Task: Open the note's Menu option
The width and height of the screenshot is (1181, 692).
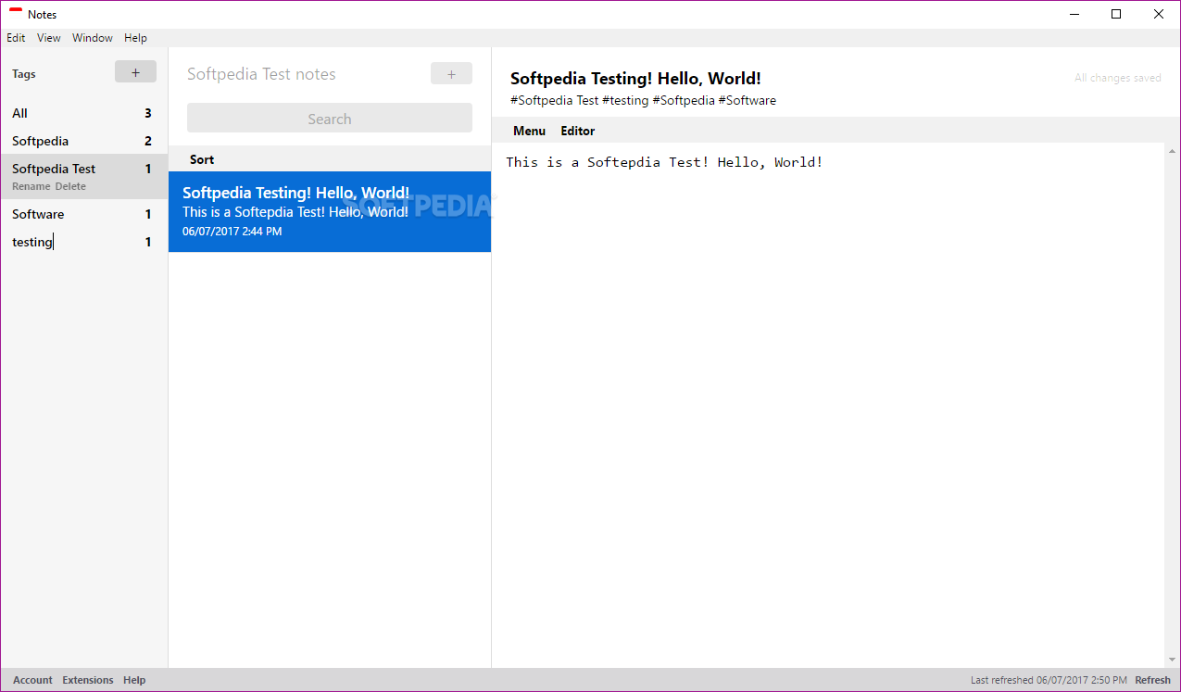Action: coord(529,131)
